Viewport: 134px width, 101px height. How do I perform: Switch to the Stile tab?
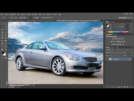coord(114,35)
